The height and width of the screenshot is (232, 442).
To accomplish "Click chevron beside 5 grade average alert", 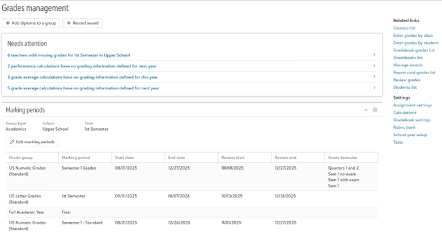I will (x=375, y=88).
